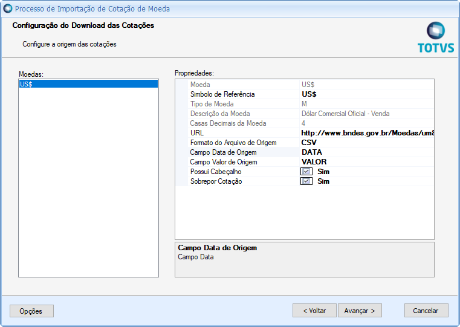Toggle the Sobrepor Cotação checkbox
This screenshot has height=327, width=460.
click(x=306, y=181)
